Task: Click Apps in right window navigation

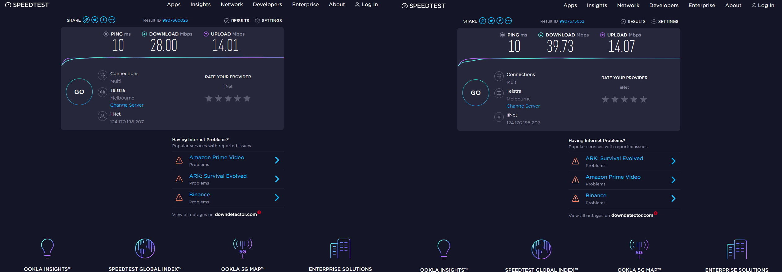Action: point(570,5)
